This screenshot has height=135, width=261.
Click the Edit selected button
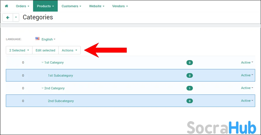[45, 50]
